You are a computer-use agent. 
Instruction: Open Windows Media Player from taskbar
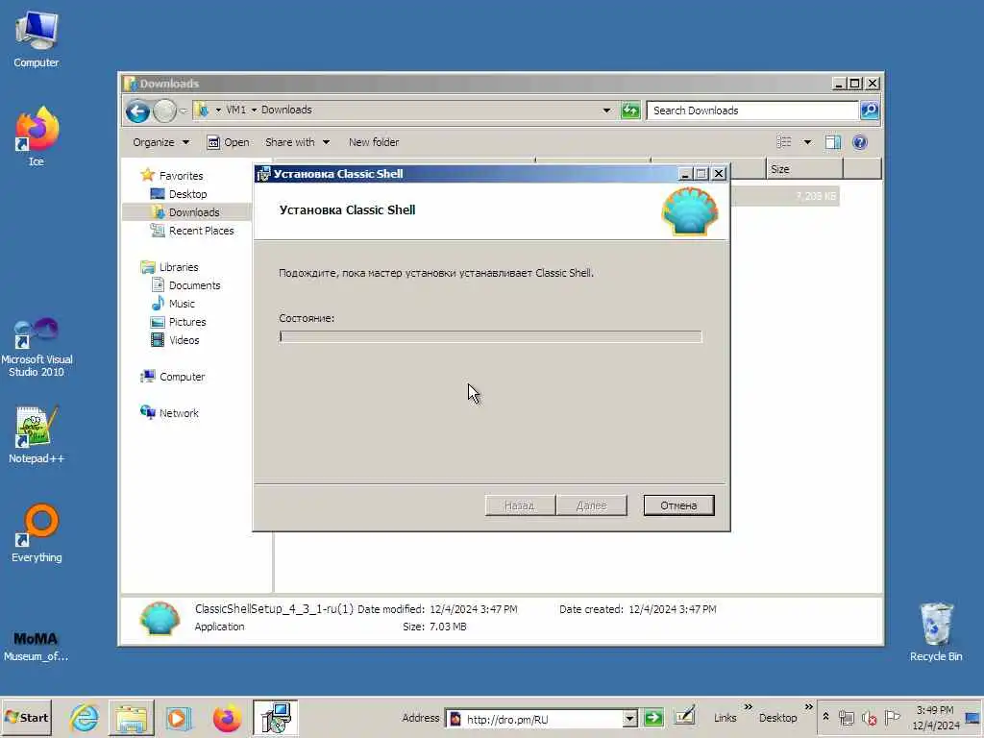tap(178, 718)
